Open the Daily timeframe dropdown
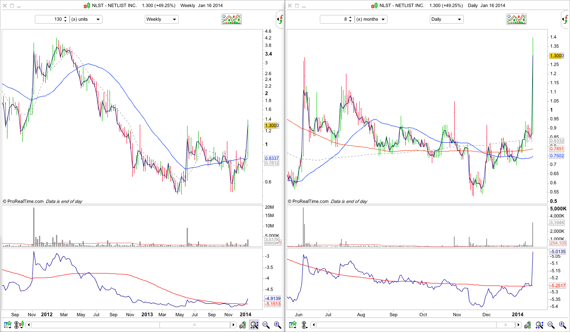The width and height of the screenshot is (570, 332). 447,19
